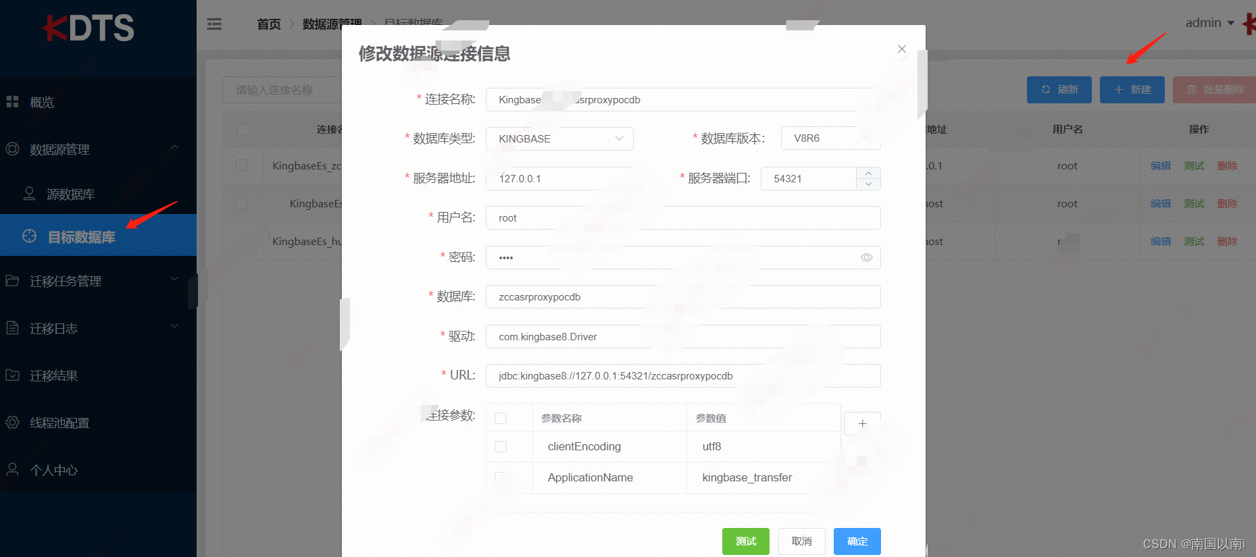The height and width of the screenshot is (557, 1256).
Task: Open the 数据库版本 V8R6 dropdown
Action: click(x=830, y=138)
